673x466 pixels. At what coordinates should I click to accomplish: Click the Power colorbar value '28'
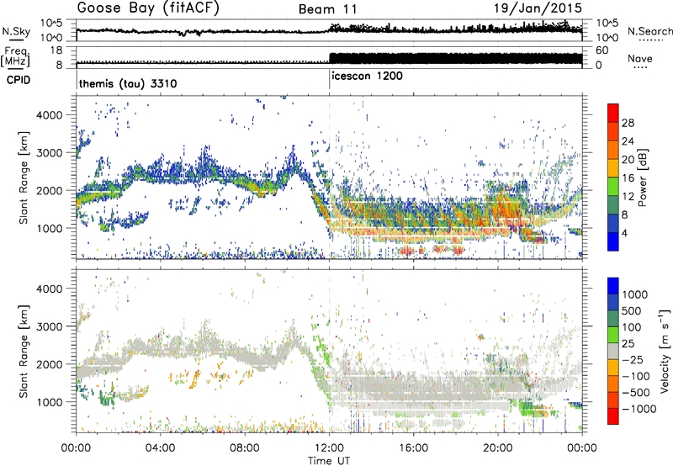click(x=628, y=123)
